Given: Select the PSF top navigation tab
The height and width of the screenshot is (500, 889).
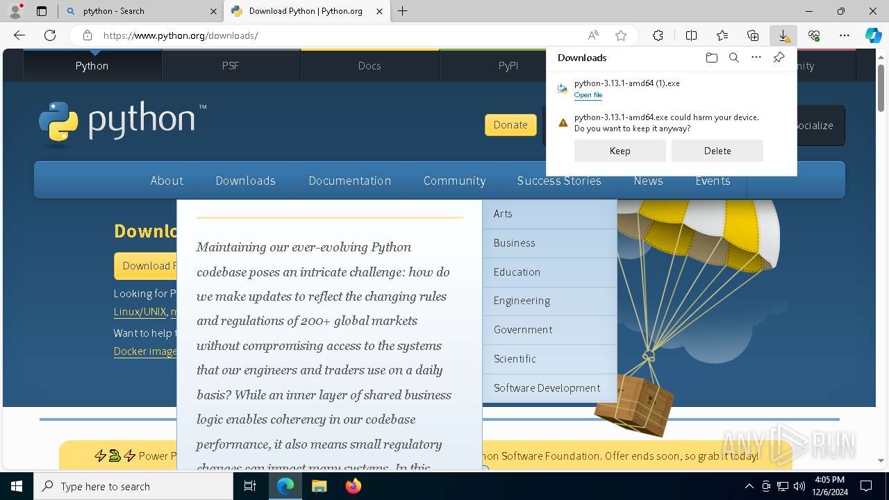Looking at the screenshot, I should point(231,66).
